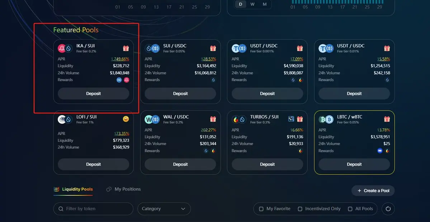430x222 pixels.
Task: Click the gift icon on IKA / SUI pool
Action: coord(126,48)
